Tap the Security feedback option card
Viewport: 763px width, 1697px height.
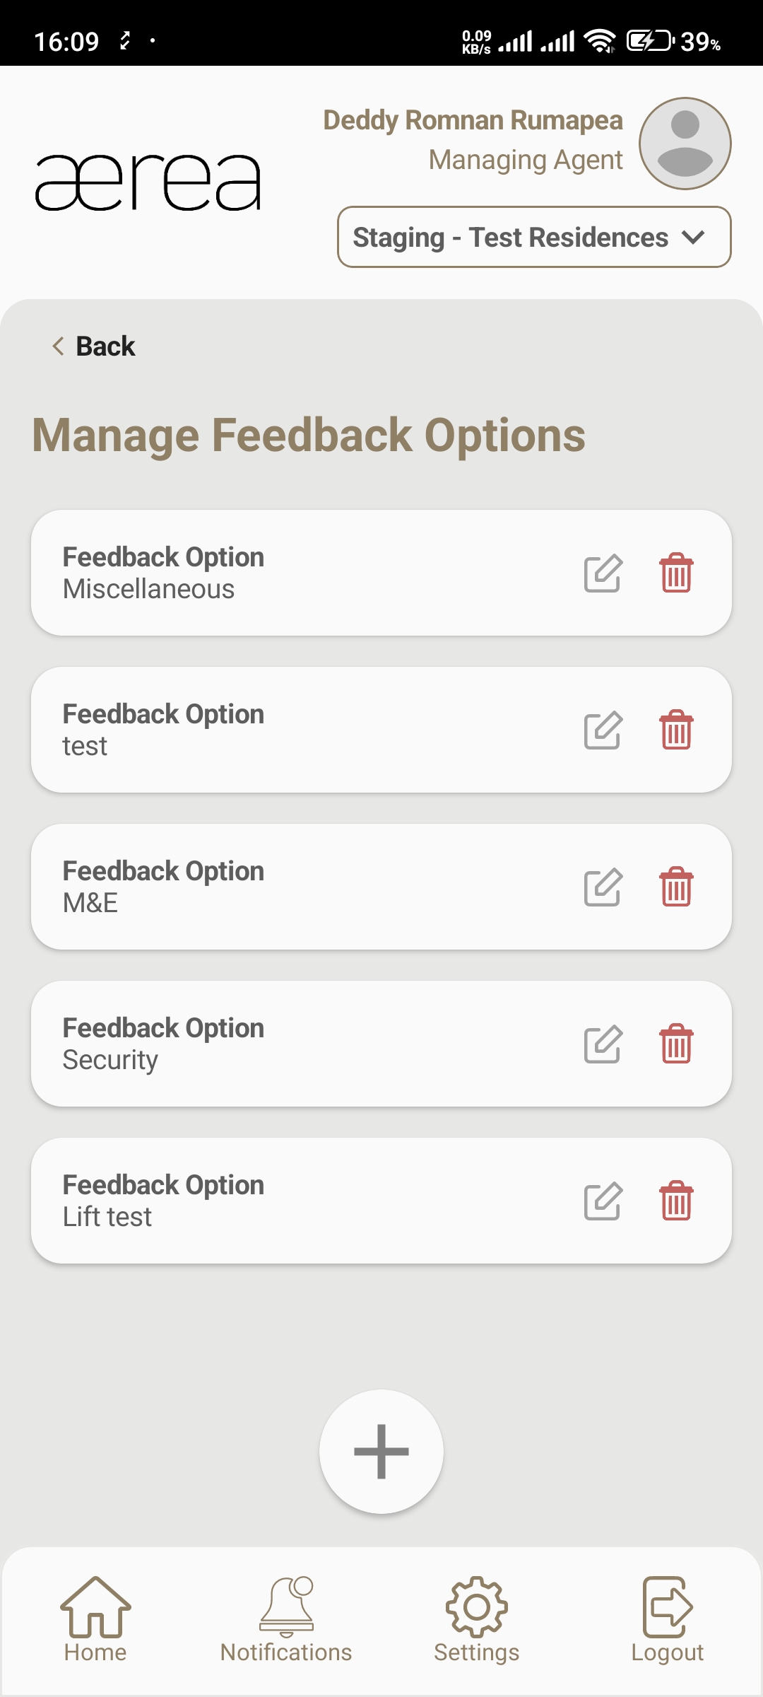(283, 1044)
